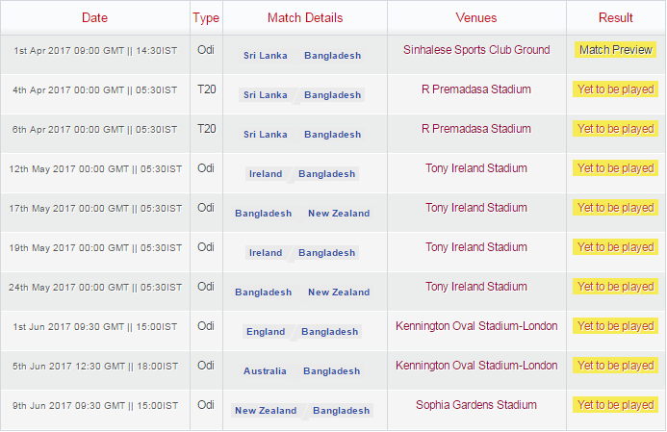Screen dimensions: 667x432
Task: Open Kennington Oval Stadium-London for 1st Jun
Action: coord(476,326)
